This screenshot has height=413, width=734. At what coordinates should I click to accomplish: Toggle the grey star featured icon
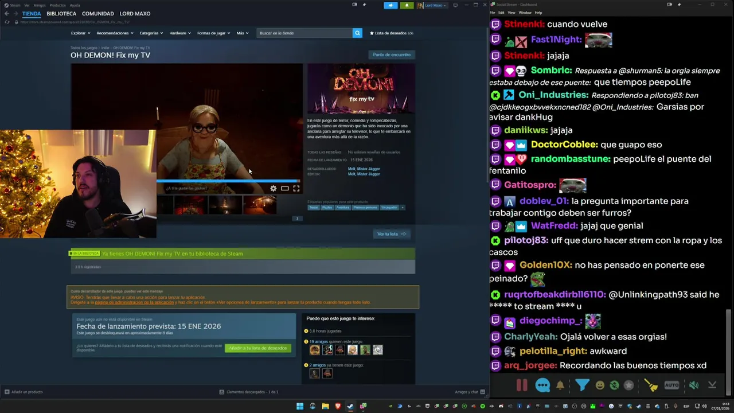pos(629,385)
